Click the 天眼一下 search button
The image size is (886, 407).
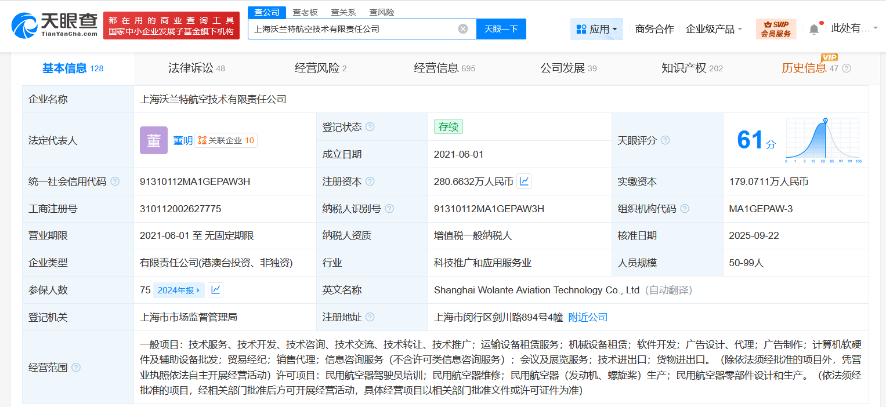tap(501, 28)
